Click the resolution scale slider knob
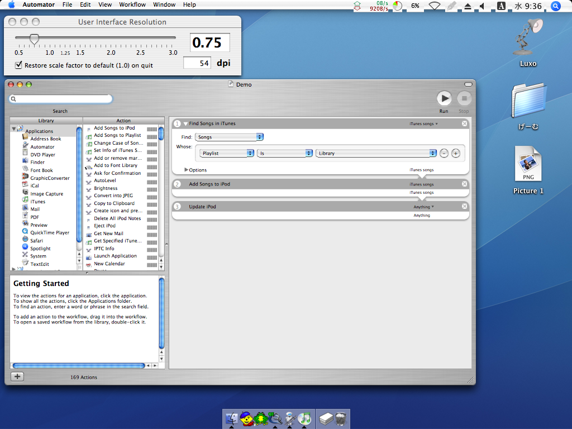 (x=34, y=39)
